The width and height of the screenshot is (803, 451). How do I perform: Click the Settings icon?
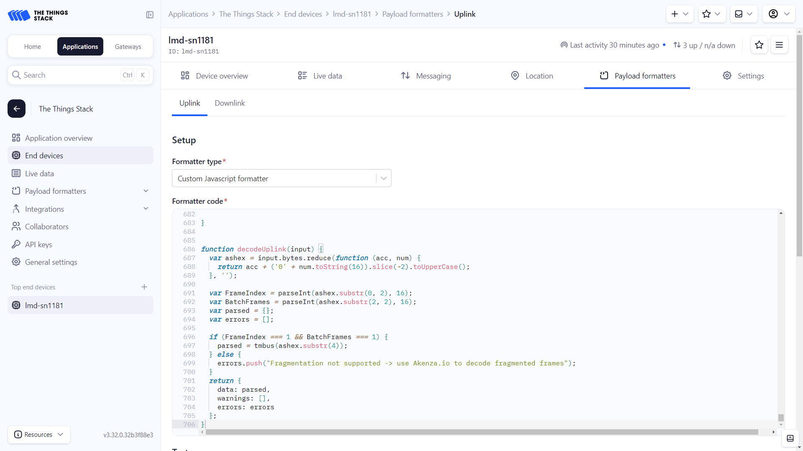point(728,76)
